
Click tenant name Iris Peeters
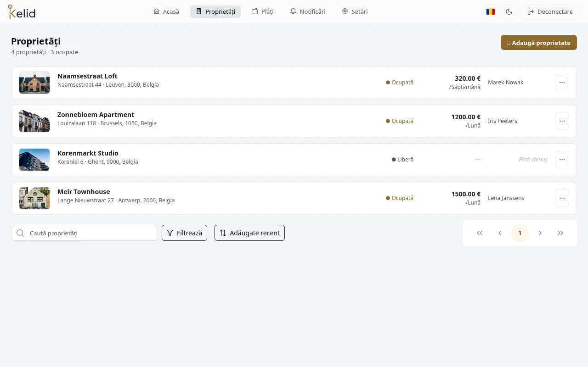(502, 121)
